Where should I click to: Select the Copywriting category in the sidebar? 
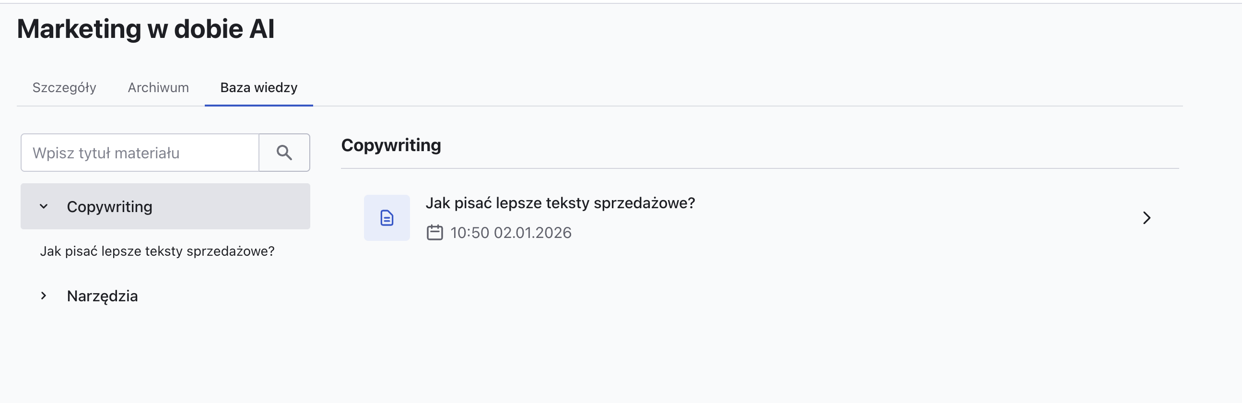click(109, 207)
